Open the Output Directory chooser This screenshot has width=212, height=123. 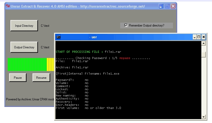[24, 47]
